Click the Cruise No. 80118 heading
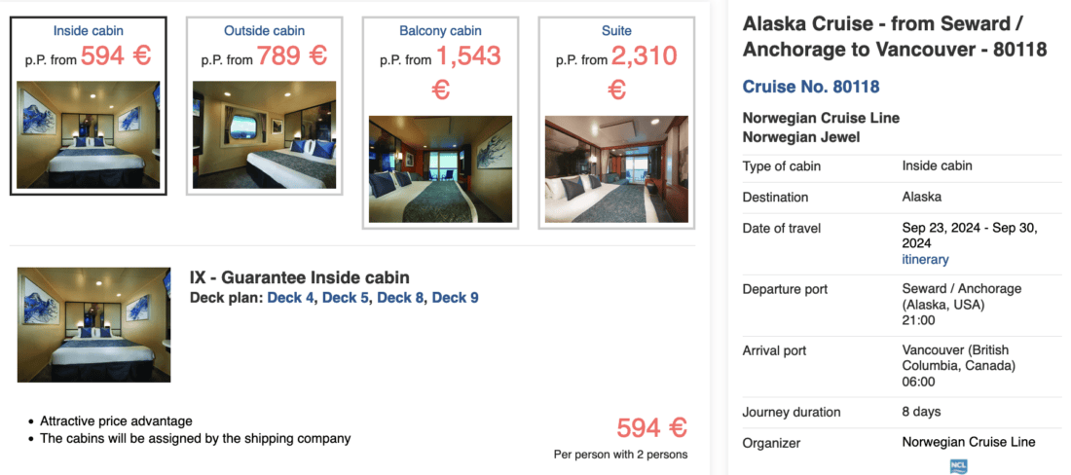 pyautogui.click(x=810, y=88)
